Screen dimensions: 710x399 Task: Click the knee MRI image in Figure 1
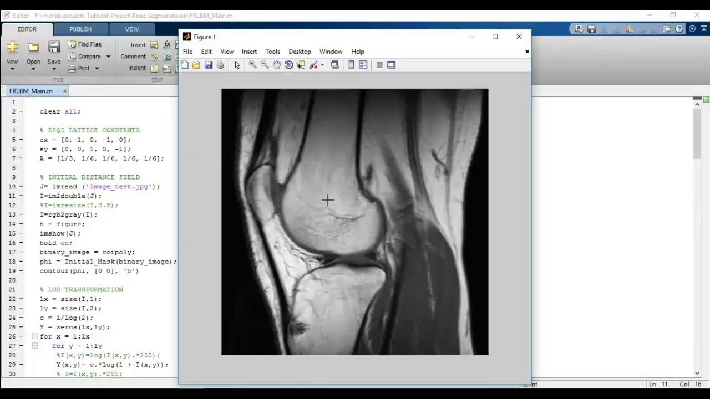tap(355, 222)
